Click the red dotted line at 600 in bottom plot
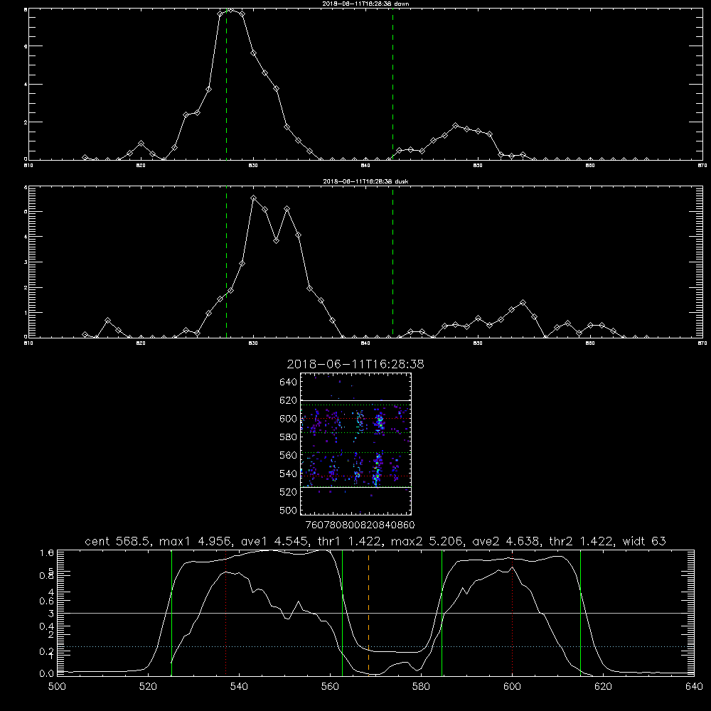 512,612
